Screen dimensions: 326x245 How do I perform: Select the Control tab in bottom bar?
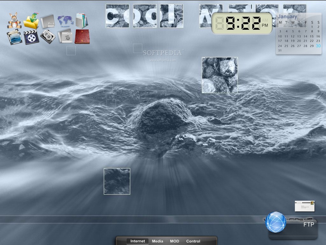[193, 241]
